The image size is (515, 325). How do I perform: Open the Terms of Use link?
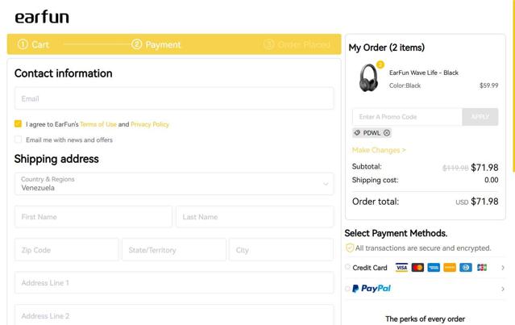pos(98,124)
